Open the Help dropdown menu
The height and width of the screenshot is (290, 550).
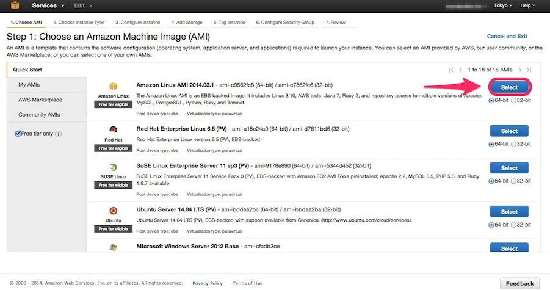click(530, 6)
